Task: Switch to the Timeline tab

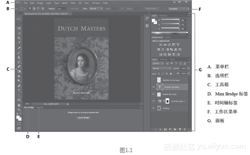Action: [x=40, y=107]
